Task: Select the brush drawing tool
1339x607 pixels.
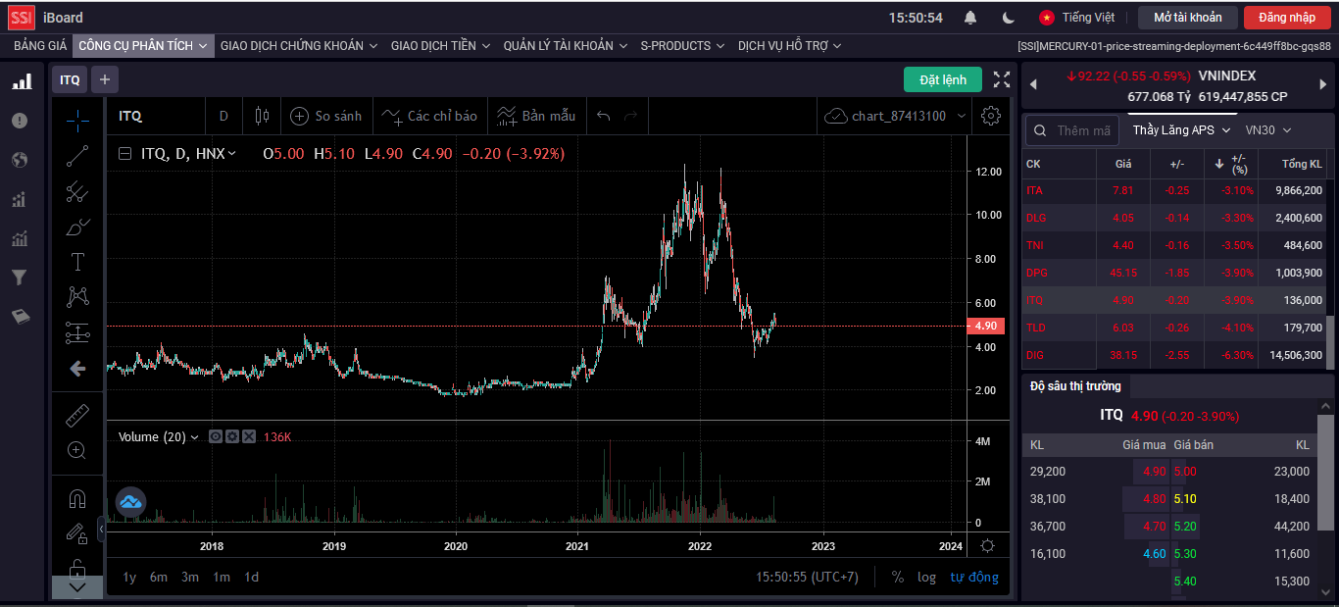Action: click(x=77, y=227)
